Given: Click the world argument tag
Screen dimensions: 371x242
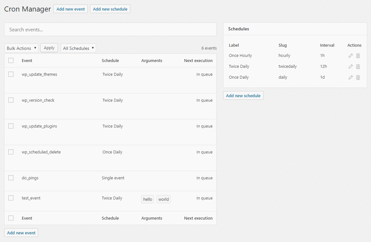Looking at the screenshot, I should (164, 199).
